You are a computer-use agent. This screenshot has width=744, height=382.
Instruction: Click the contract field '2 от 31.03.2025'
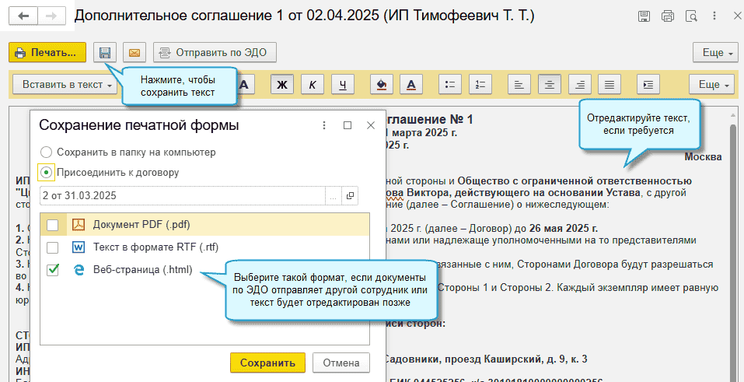183,195
